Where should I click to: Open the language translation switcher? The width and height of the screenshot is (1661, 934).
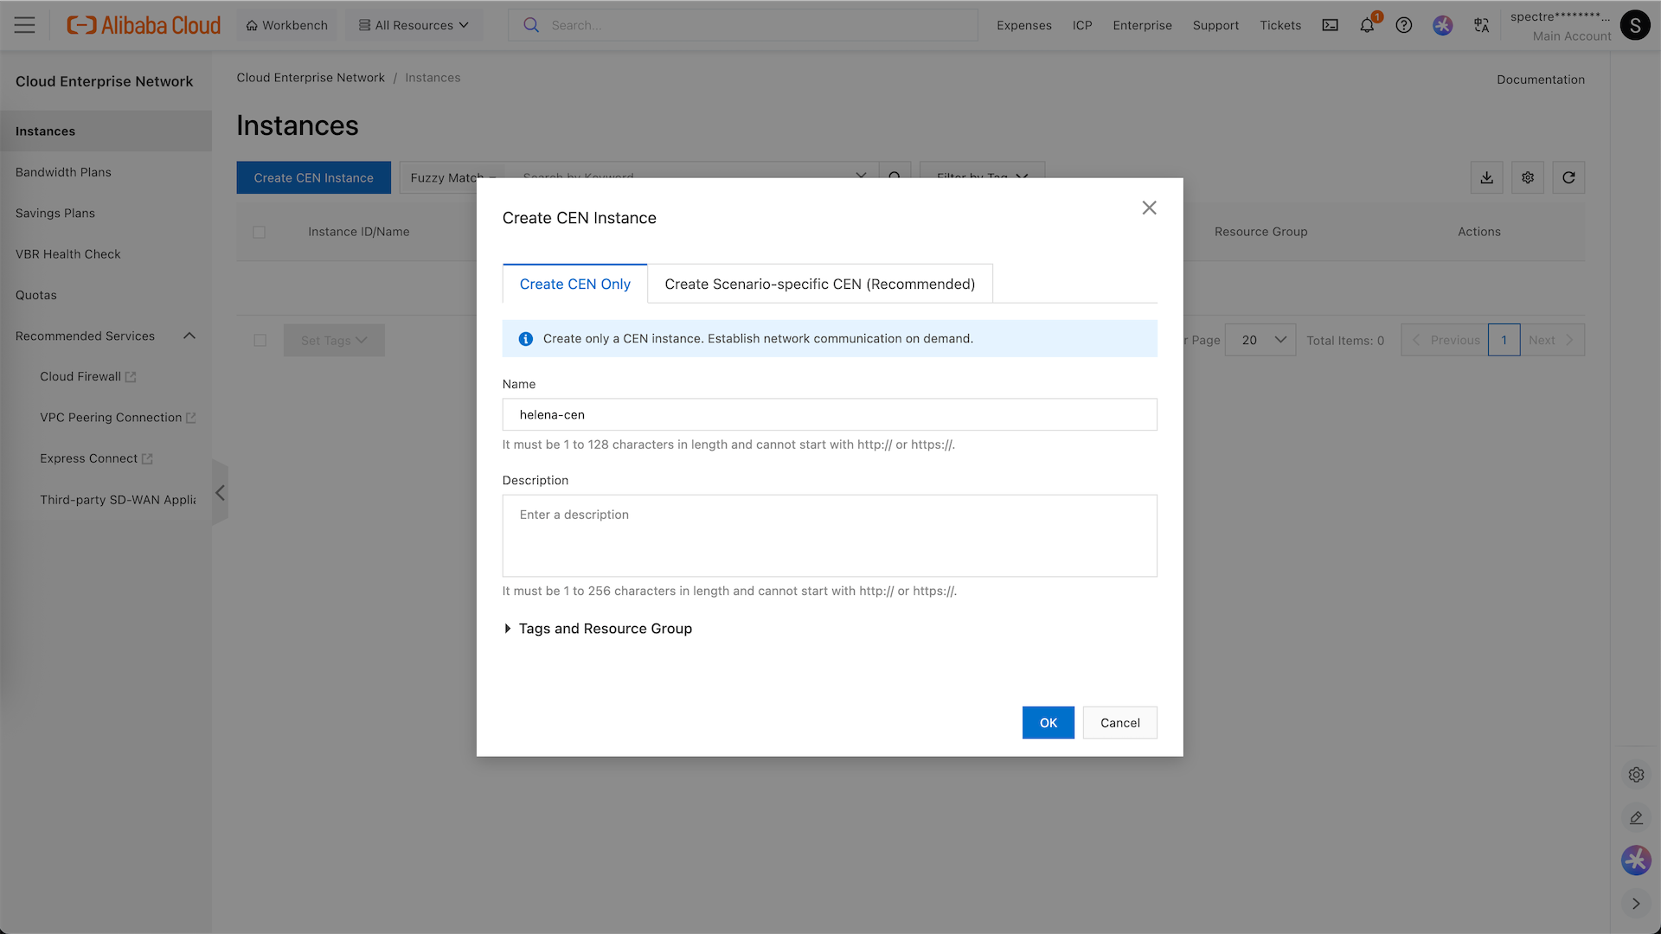pos(1481,25)
